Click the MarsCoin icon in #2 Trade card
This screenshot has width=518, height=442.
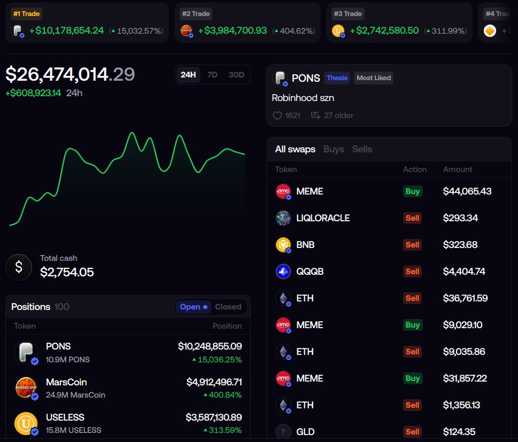coord(187,31)
